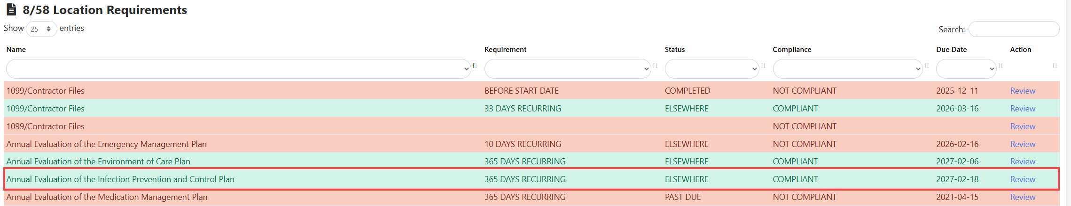Click the document icon beside Location Requirements
1071x206 pixels.
(11, 10)
